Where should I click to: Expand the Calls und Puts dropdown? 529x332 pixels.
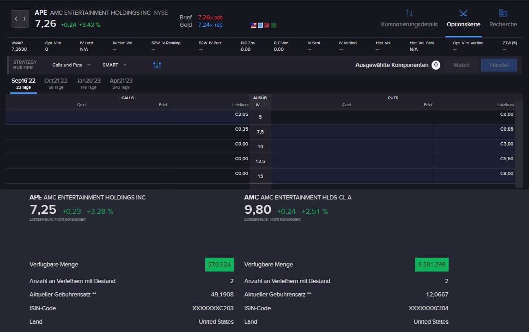coord(72,65)
